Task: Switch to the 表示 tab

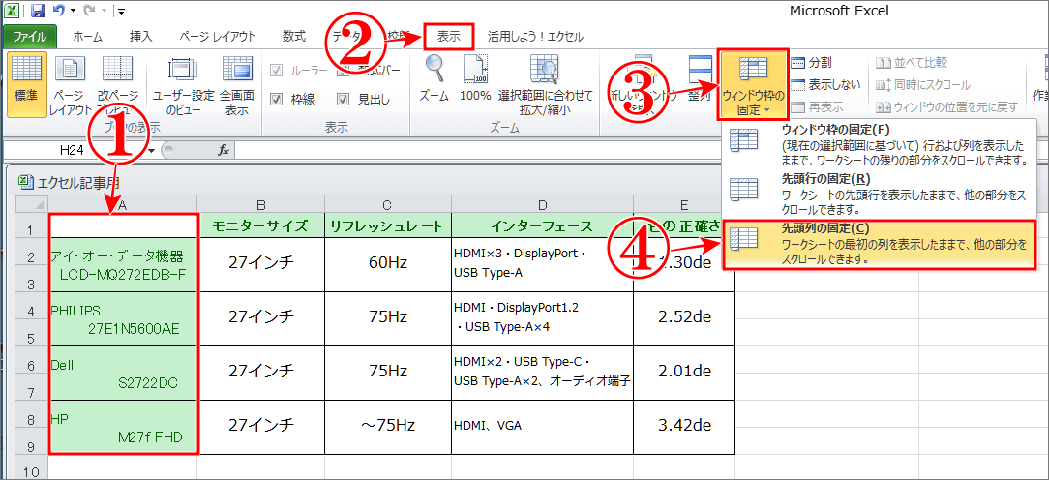Action: (449, 37)
